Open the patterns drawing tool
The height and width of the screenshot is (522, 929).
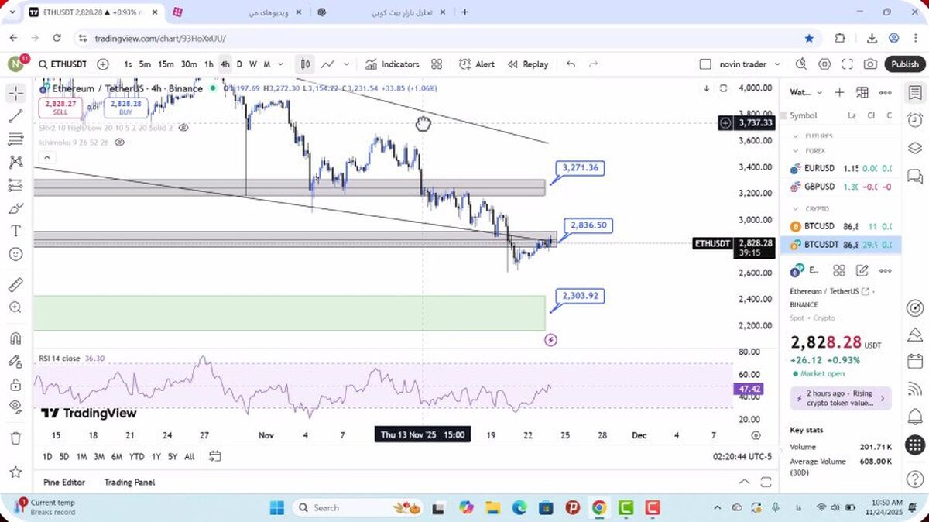pyautogui.click(x=15, y=162)
